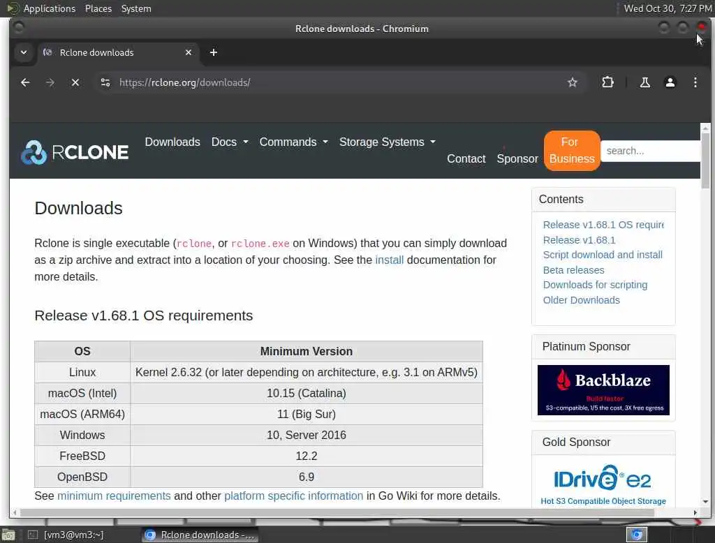715x543 pixels.
Task: Open platform specific information link
Action: [294, 496]
